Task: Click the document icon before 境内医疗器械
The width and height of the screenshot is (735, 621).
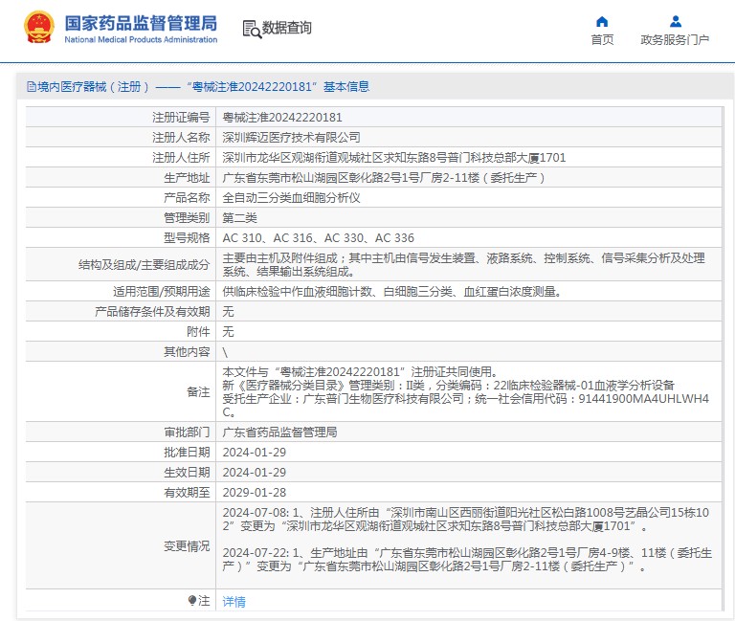Action: pyautogui.click(x=32, y=87)
